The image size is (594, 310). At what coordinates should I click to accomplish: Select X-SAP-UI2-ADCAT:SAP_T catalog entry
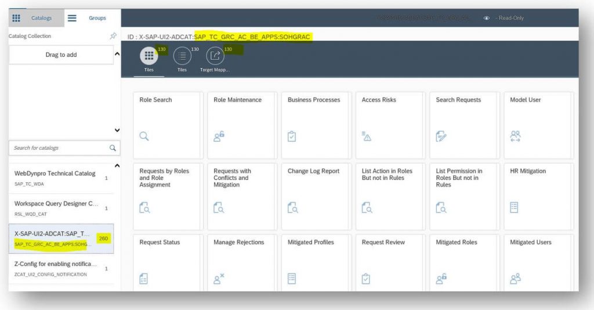61,239
